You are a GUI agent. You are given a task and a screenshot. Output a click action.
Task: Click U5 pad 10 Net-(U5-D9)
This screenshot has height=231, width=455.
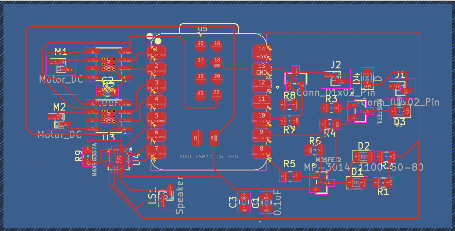point(261,118)
